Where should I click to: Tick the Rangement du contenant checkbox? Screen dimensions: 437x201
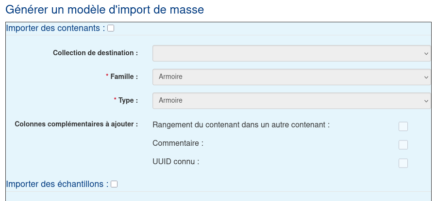point(403,126)
